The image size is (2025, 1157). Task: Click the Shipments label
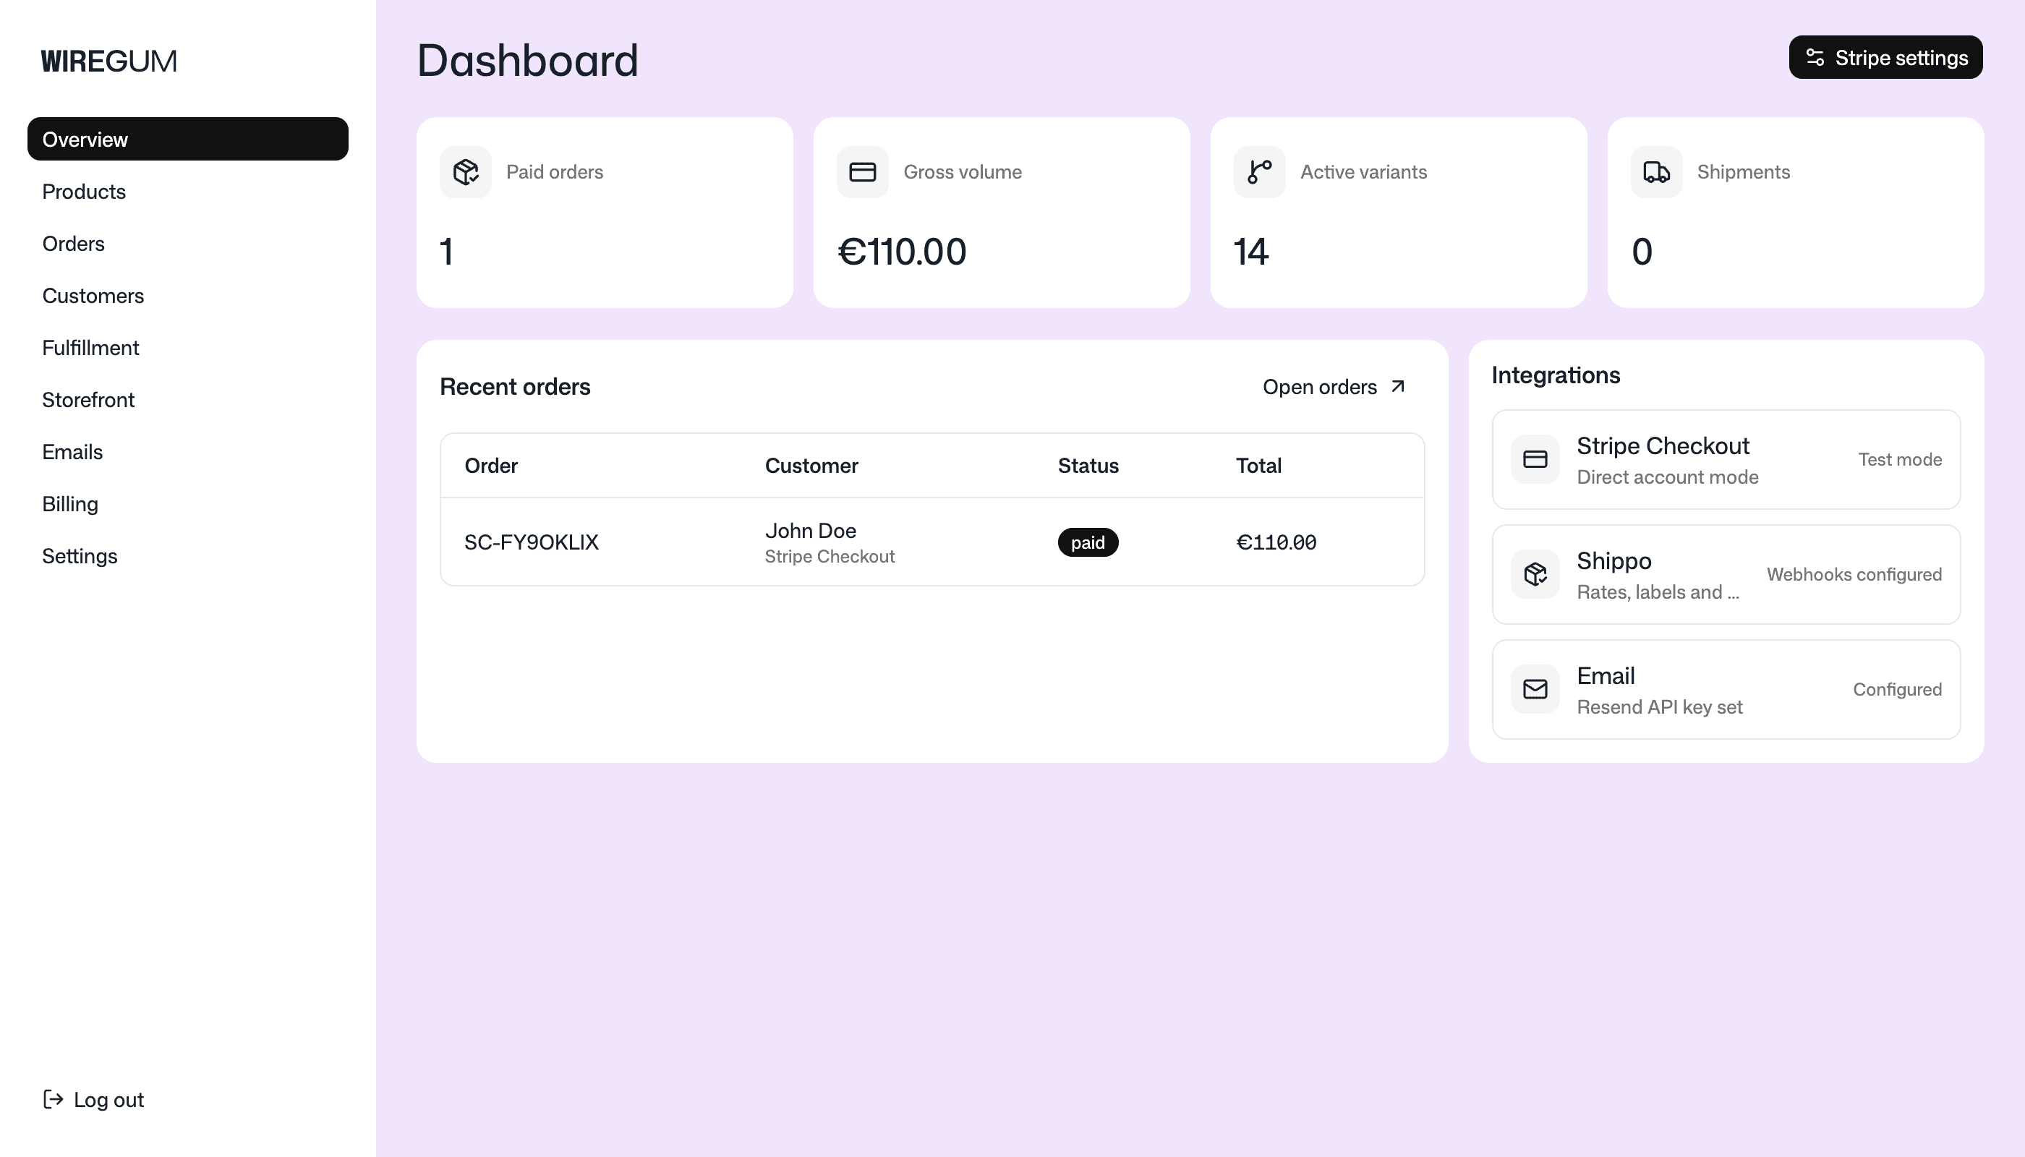click(1743, 171)
